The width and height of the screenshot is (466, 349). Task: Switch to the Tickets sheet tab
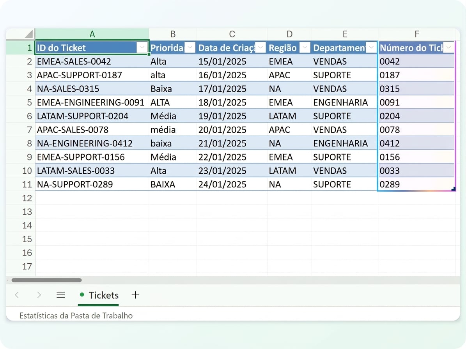[99, 295]
